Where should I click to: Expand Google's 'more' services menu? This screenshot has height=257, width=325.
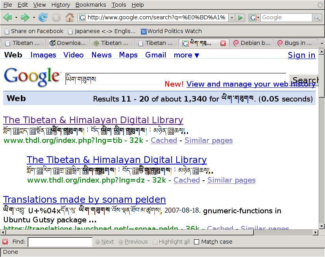pyautogui.click(x=187, y=55)
